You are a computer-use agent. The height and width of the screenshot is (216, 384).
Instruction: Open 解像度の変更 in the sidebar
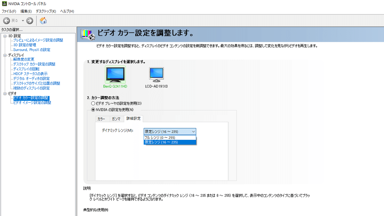click(x=23, y=59)
